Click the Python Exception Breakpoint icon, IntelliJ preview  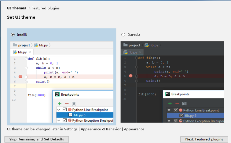(70, 120)
